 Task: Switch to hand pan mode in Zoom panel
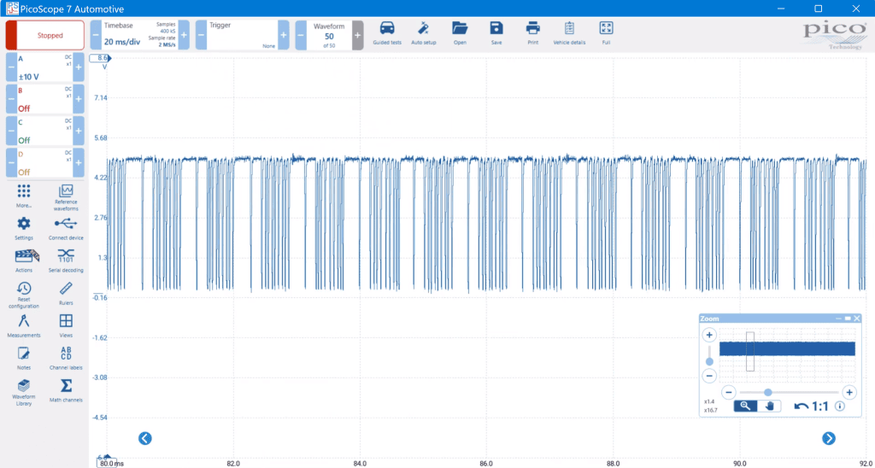[770, 406]
